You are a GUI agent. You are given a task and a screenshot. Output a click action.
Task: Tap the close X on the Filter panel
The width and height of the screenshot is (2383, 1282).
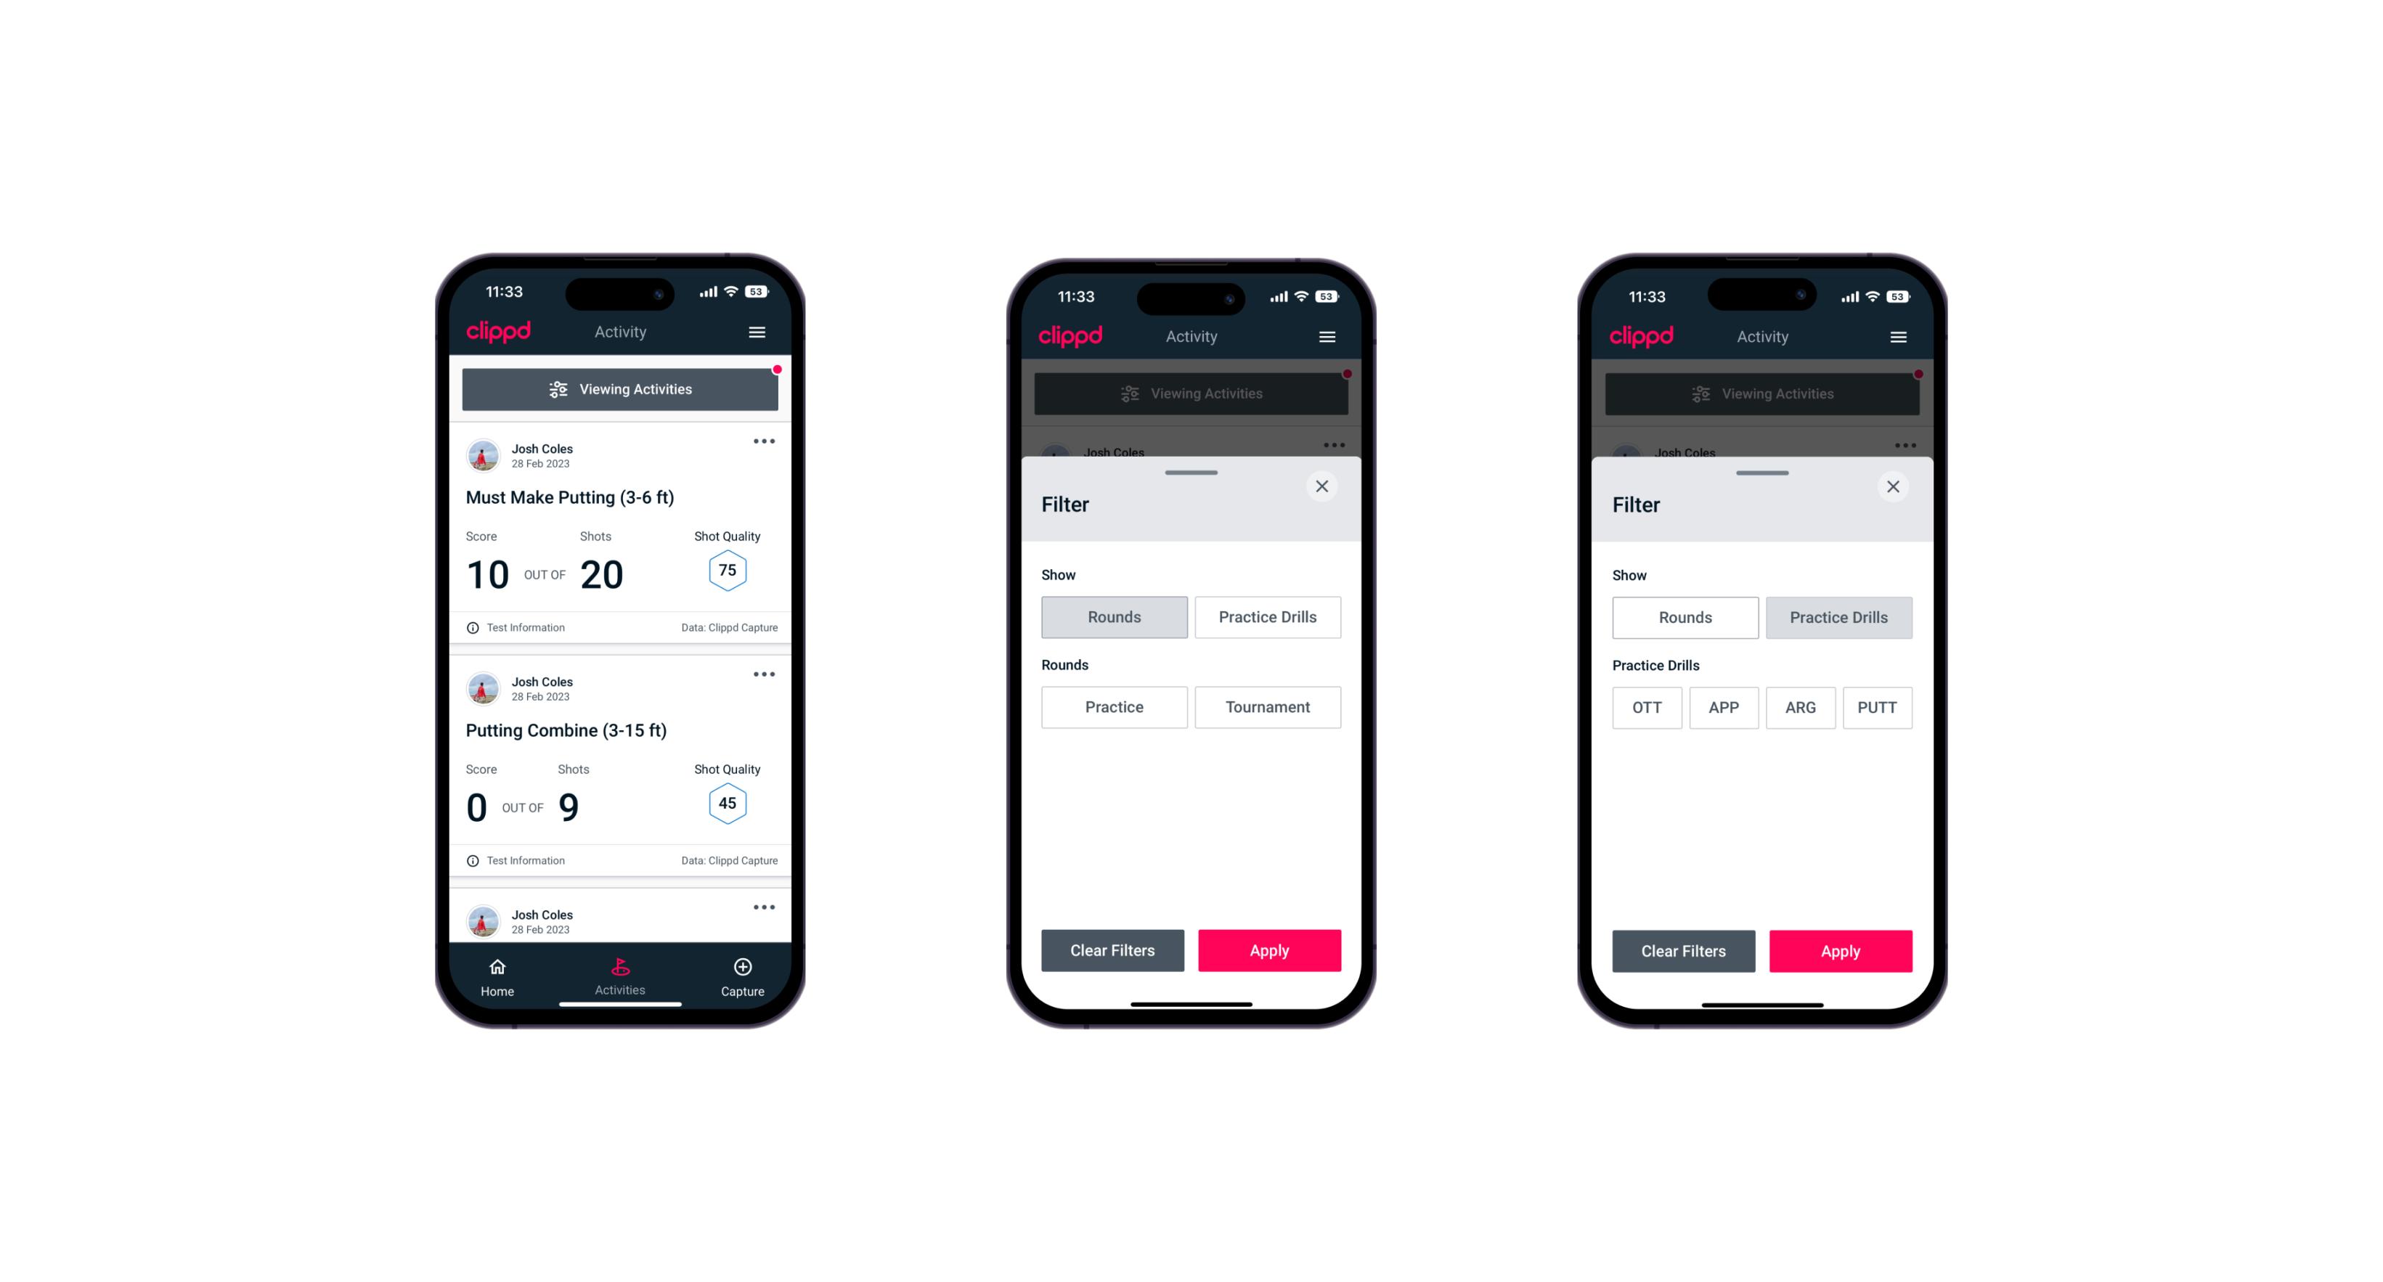click(1324, 486)
